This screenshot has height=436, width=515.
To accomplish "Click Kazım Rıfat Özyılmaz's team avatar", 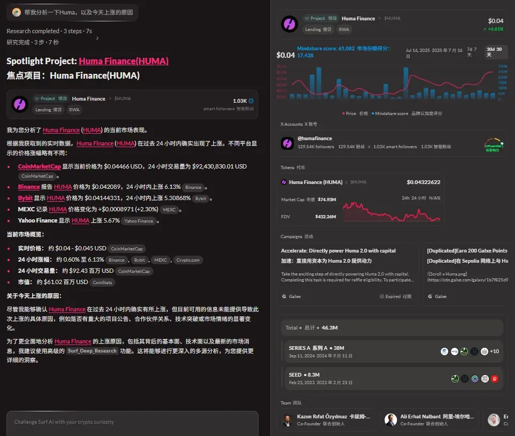I will (287, 420).
